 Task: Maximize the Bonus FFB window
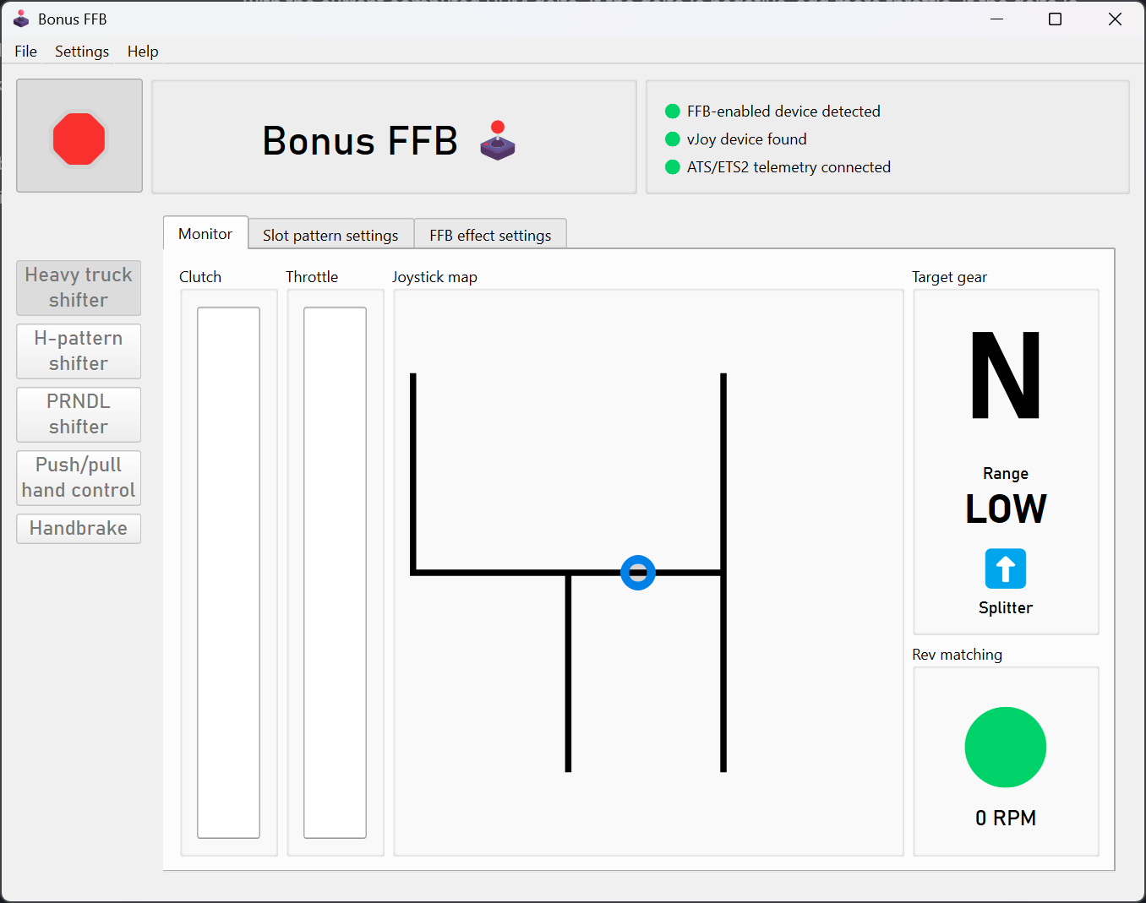[x=1055, y=19]
